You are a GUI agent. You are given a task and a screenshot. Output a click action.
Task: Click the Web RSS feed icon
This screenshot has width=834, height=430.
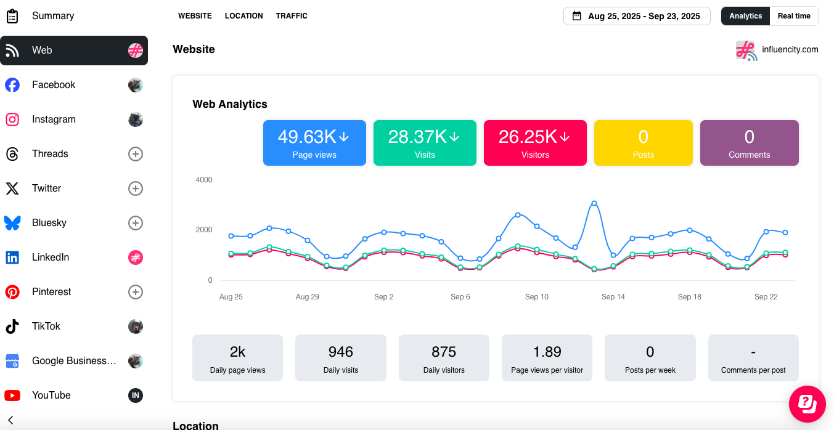click(x=12, y=51)
